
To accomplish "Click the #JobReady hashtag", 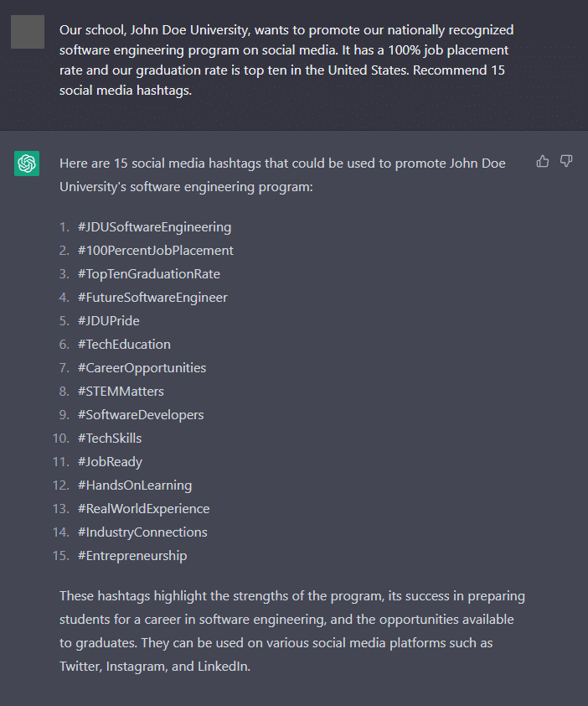I will [x=110, y=461].
